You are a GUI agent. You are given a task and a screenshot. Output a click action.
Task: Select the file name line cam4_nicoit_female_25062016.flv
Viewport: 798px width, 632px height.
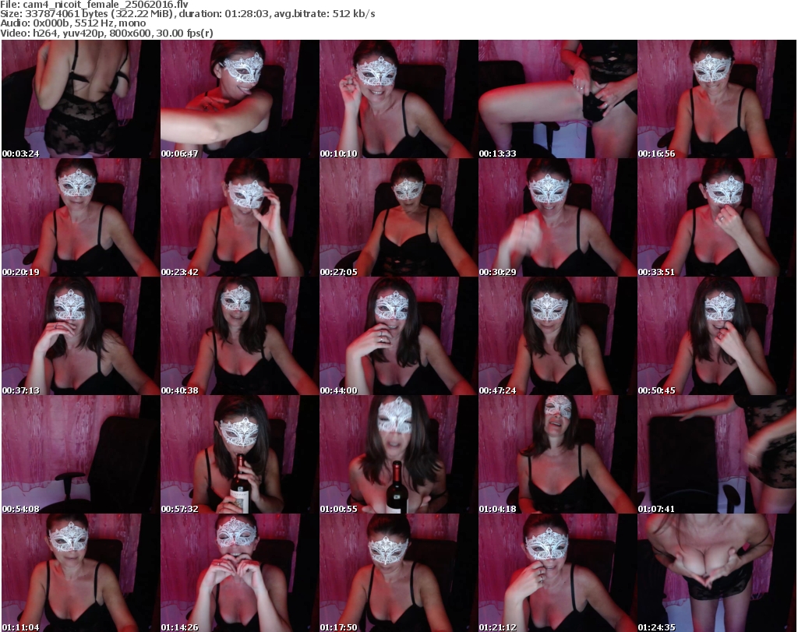94,4
